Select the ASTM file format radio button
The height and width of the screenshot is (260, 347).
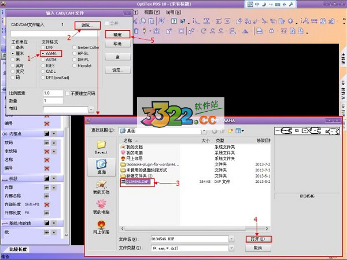coord(43,60)
